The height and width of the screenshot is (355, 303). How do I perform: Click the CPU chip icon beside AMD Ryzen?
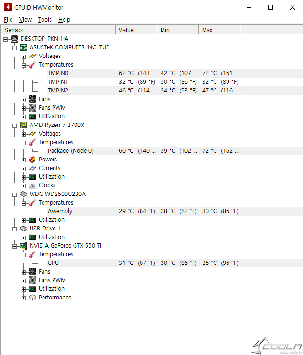click(x=23, y=125)
